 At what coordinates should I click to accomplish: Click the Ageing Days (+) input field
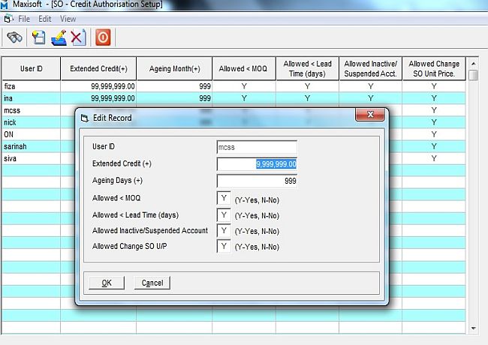click(x=256, y=181)
